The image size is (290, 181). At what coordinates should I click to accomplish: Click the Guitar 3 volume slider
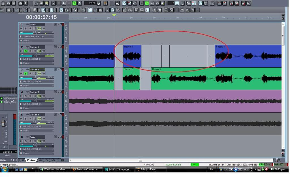click(x=28, y=100)
